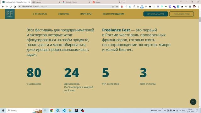
Task: Open the Windows Start menu
Action: click(3, 110)
